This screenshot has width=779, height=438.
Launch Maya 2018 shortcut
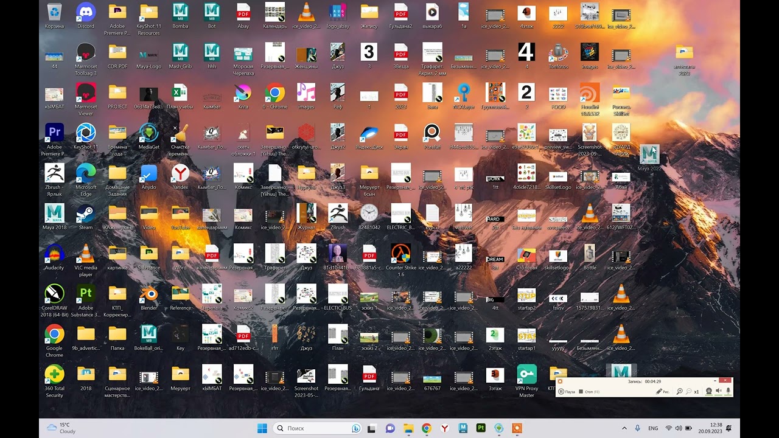point(54,217)
